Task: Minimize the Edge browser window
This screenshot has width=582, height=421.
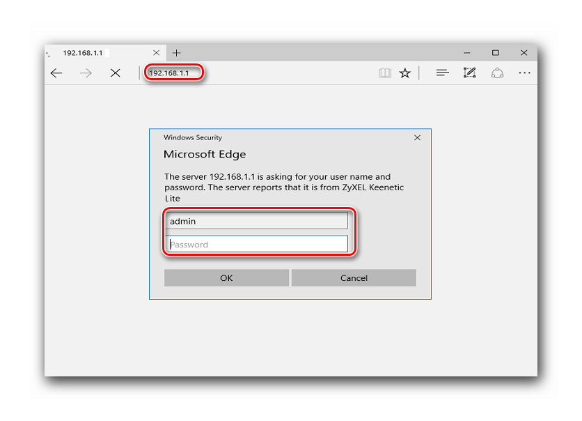Action: click(x=467, y=53)
